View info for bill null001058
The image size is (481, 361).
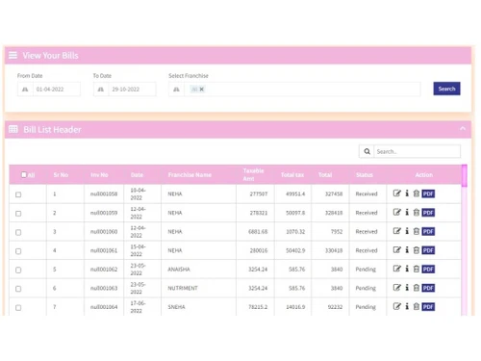(x=407, y=193)
